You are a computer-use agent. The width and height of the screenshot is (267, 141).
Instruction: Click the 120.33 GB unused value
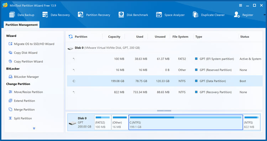coord(163,81)
